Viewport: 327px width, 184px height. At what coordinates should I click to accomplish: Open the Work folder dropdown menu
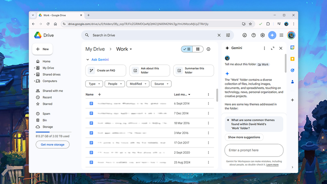click(124, 49)
